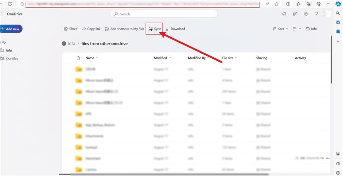Open Browser essentials heart icon

pos(319,4)
